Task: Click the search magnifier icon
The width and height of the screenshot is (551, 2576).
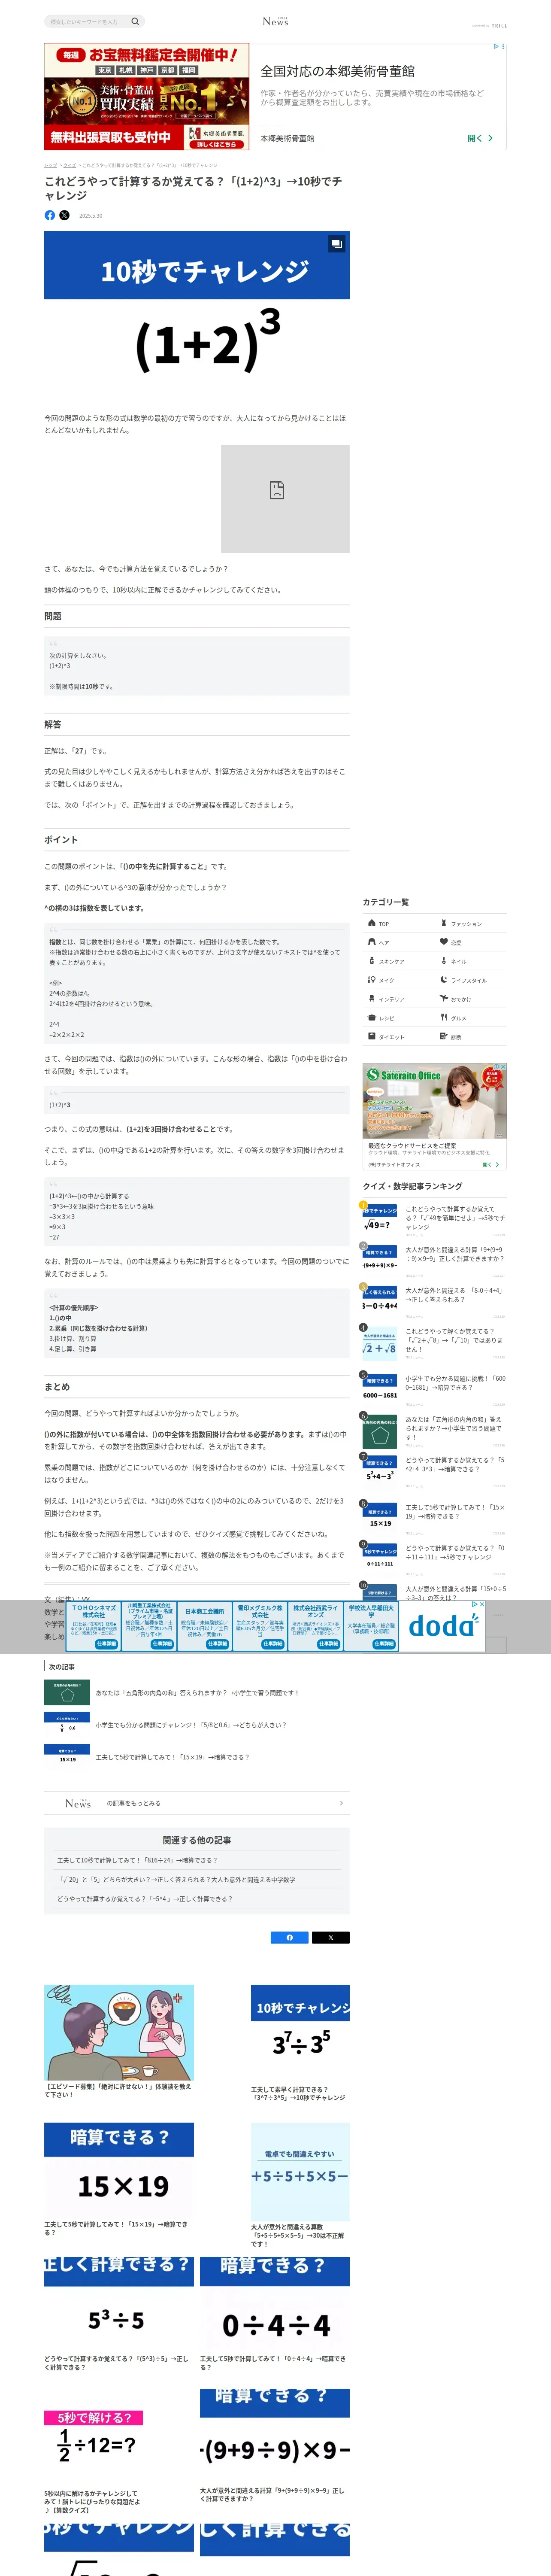Action: pyautogui.click(x=135, y=21)
